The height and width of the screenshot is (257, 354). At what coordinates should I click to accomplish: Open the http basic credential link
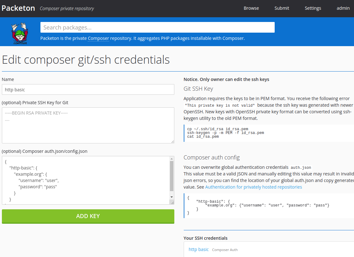coord(198,249)
